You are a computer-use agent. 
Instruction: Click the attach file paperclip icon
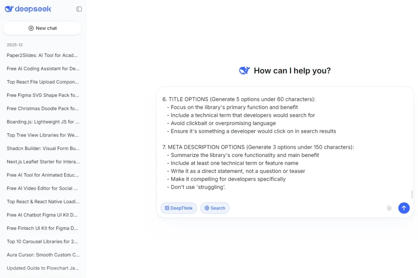pyautogui.click(x=389, y=208)
